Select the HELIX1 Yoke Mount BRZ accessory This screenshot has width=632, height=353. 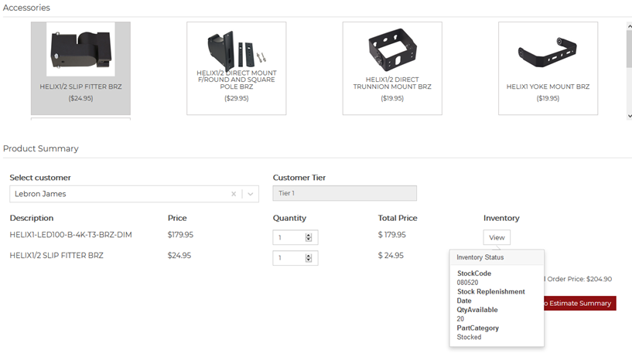coord(548,69)
